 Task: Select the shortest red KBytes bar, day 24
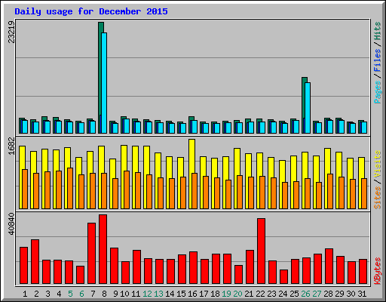point(283,277)
